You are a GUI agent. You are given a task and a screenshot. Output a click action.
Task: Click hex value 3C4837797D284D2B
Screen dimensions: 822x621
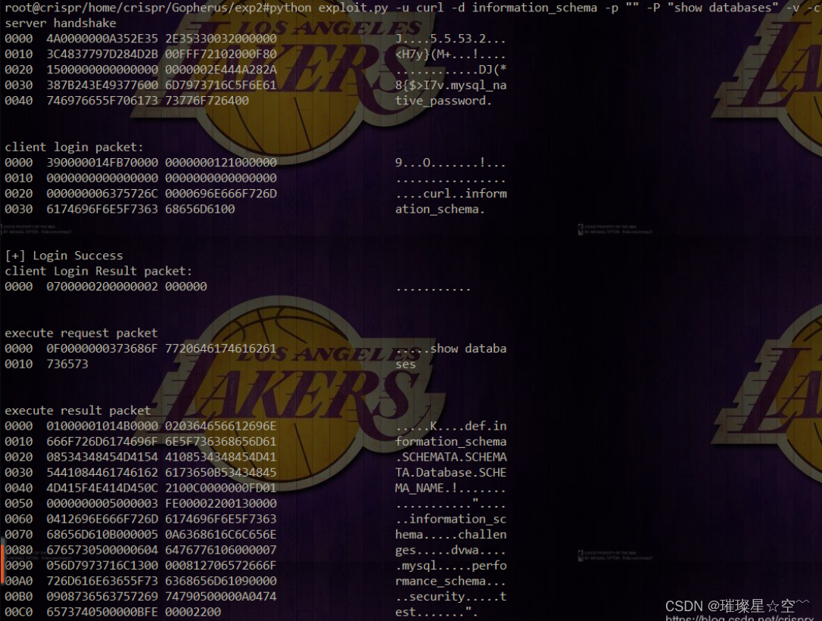(x=102, y=54)
